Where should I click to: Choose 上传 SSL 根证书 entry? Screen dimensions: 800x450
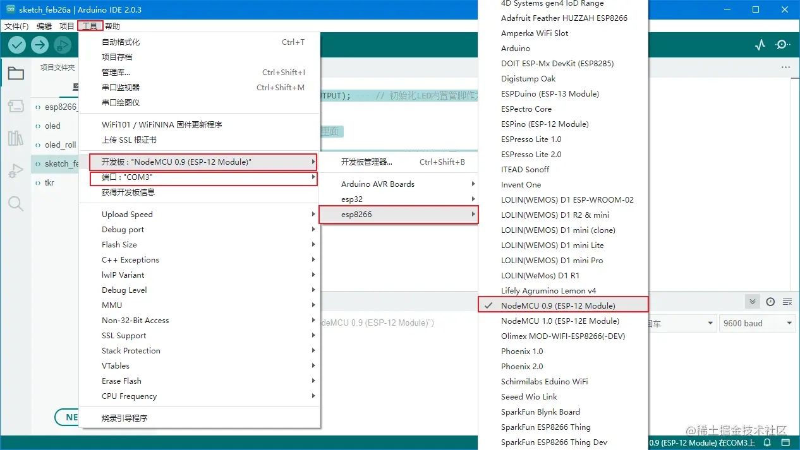(200, 140)
